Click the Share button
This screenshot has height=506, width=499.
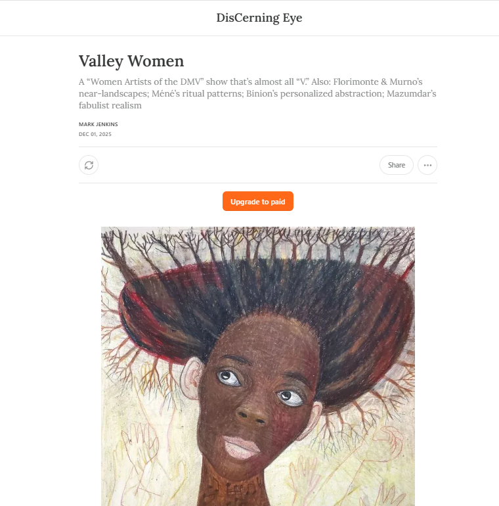point(397,165)
